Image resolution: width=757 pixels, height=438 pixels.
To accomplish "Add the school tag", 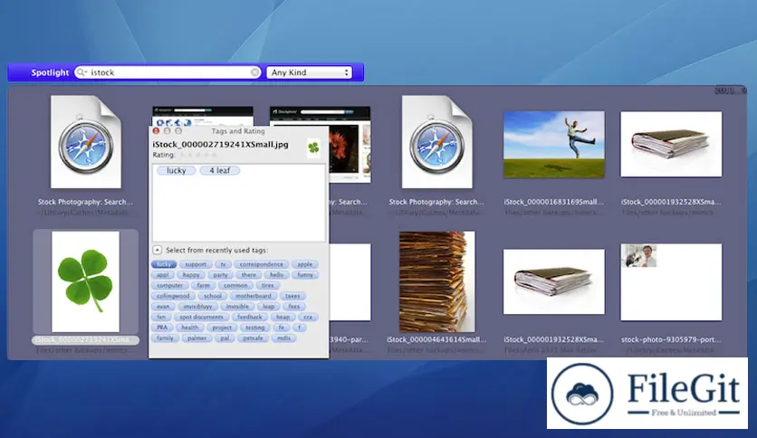I will 213,296.
